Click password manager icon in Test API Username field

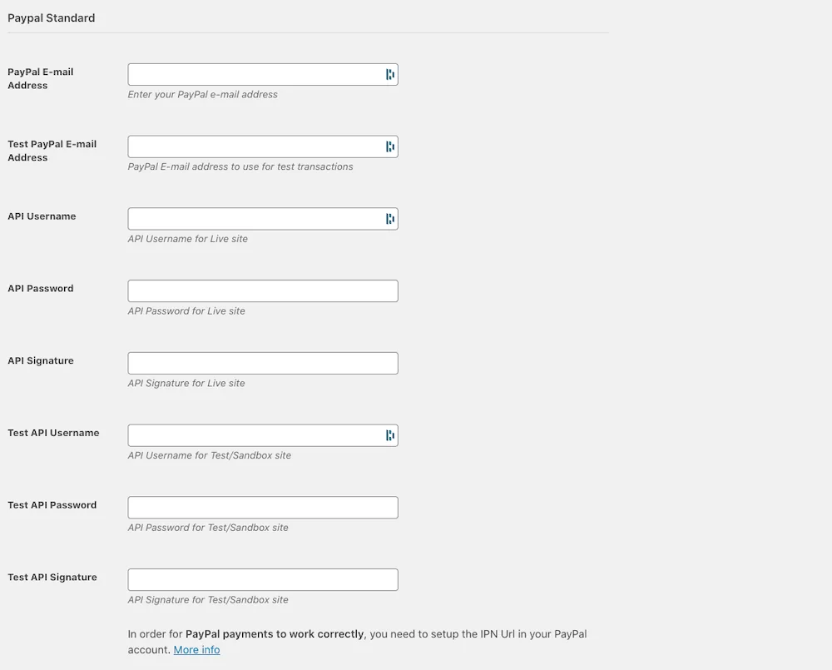click(x=390, y=435)
